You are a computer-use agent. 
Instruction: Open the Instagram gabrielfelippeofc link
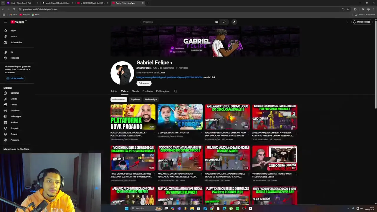tap(169, 77)
